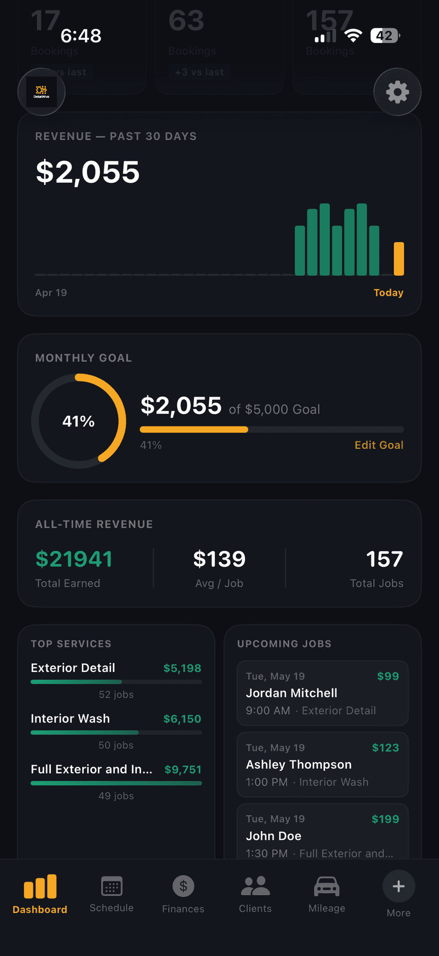Tap the Clients people icon
The width and height of the screenshot is (439, 956).
255,886
